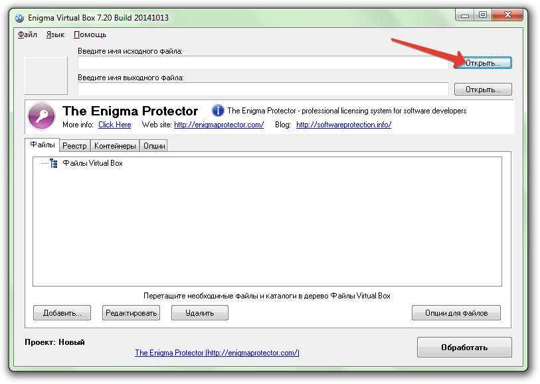Click the 'Проект: Новый' status text
The height and width of the screenshot is (384, 540).
tap(54, 342)
